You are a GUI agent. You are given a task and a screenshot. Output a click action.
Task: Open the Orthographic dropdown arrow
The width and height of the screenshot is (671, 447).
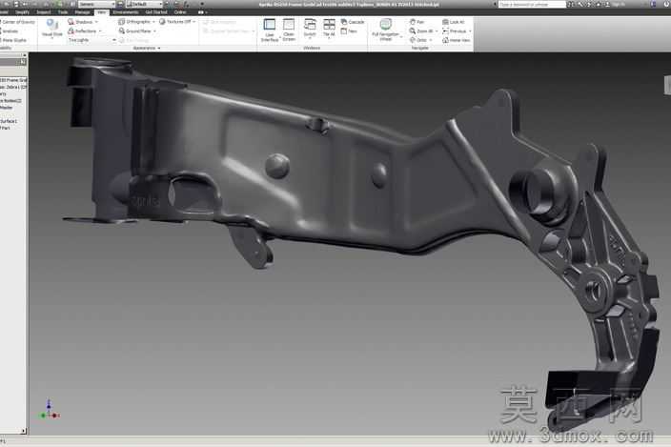click(x=153, y=22)
